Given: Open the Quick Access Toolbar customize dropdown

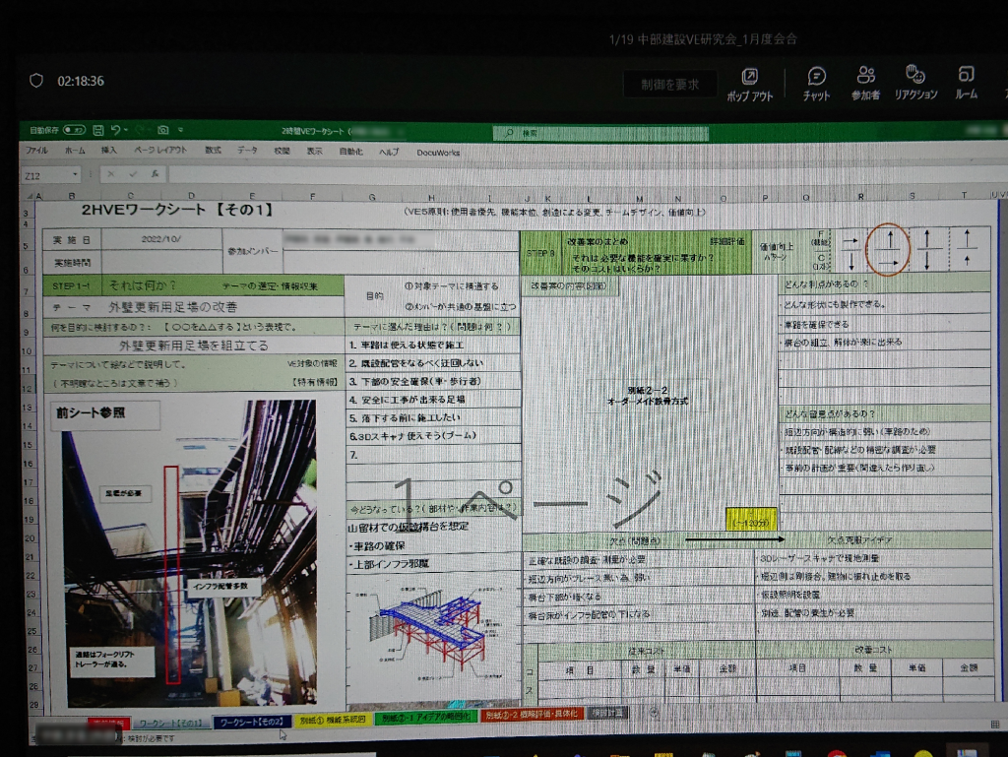Looking at the screenshot, I should (181, 131).
